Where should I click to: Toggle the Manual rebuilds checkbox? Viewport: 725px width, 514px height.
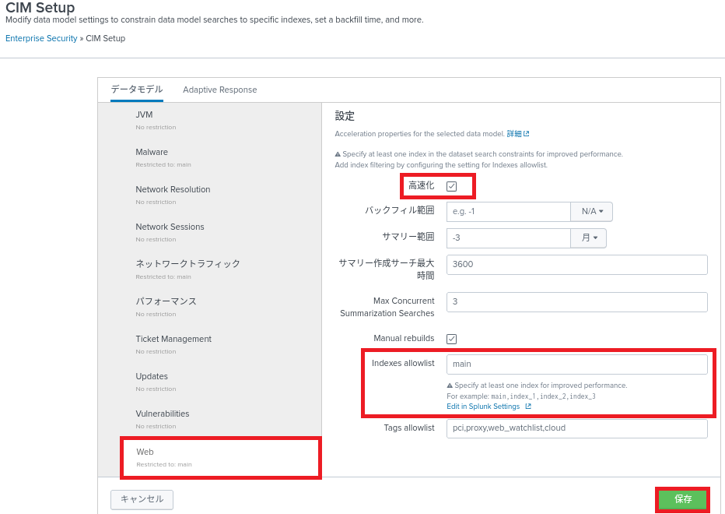click(x=451, y=339)
